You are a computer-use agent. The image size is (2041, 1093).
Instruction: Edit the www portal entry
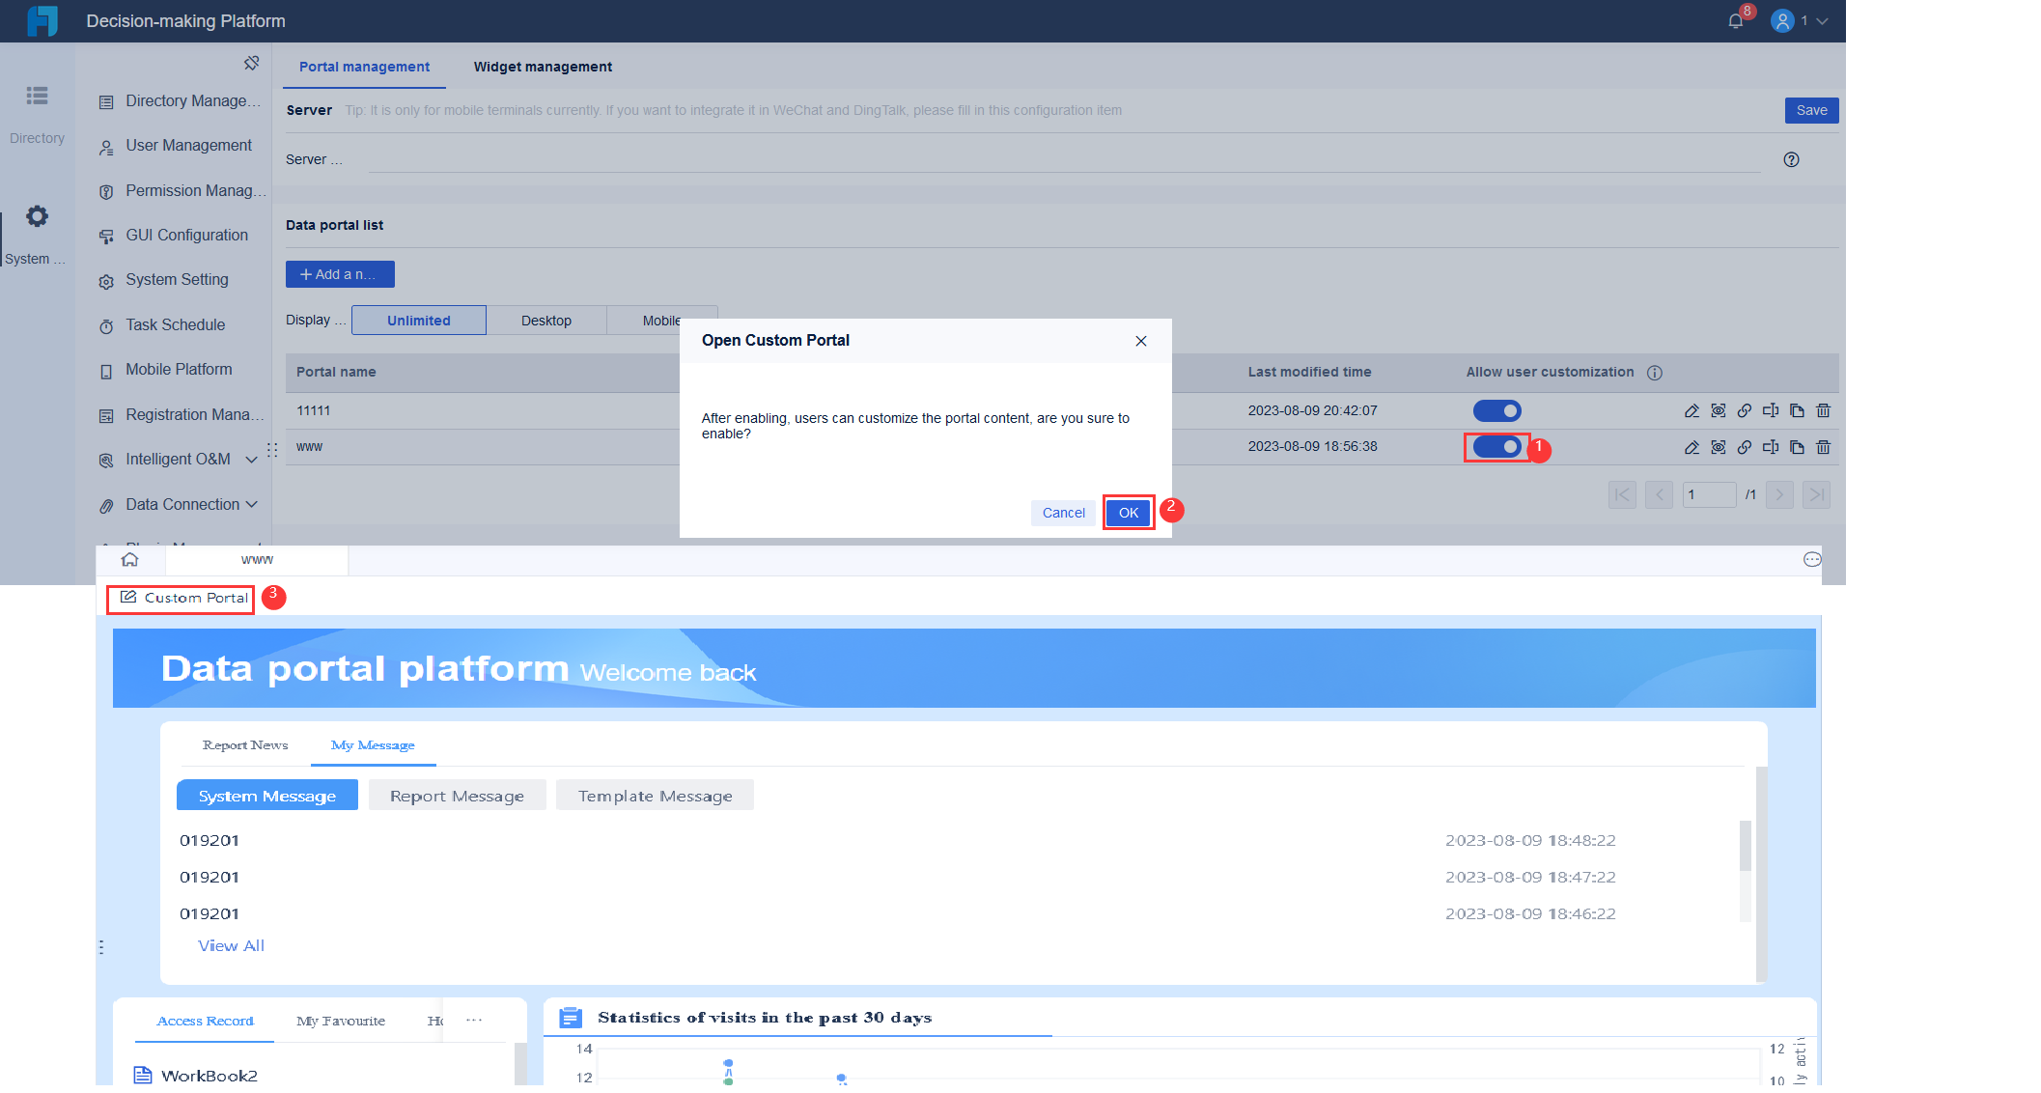coord(1692,447)
